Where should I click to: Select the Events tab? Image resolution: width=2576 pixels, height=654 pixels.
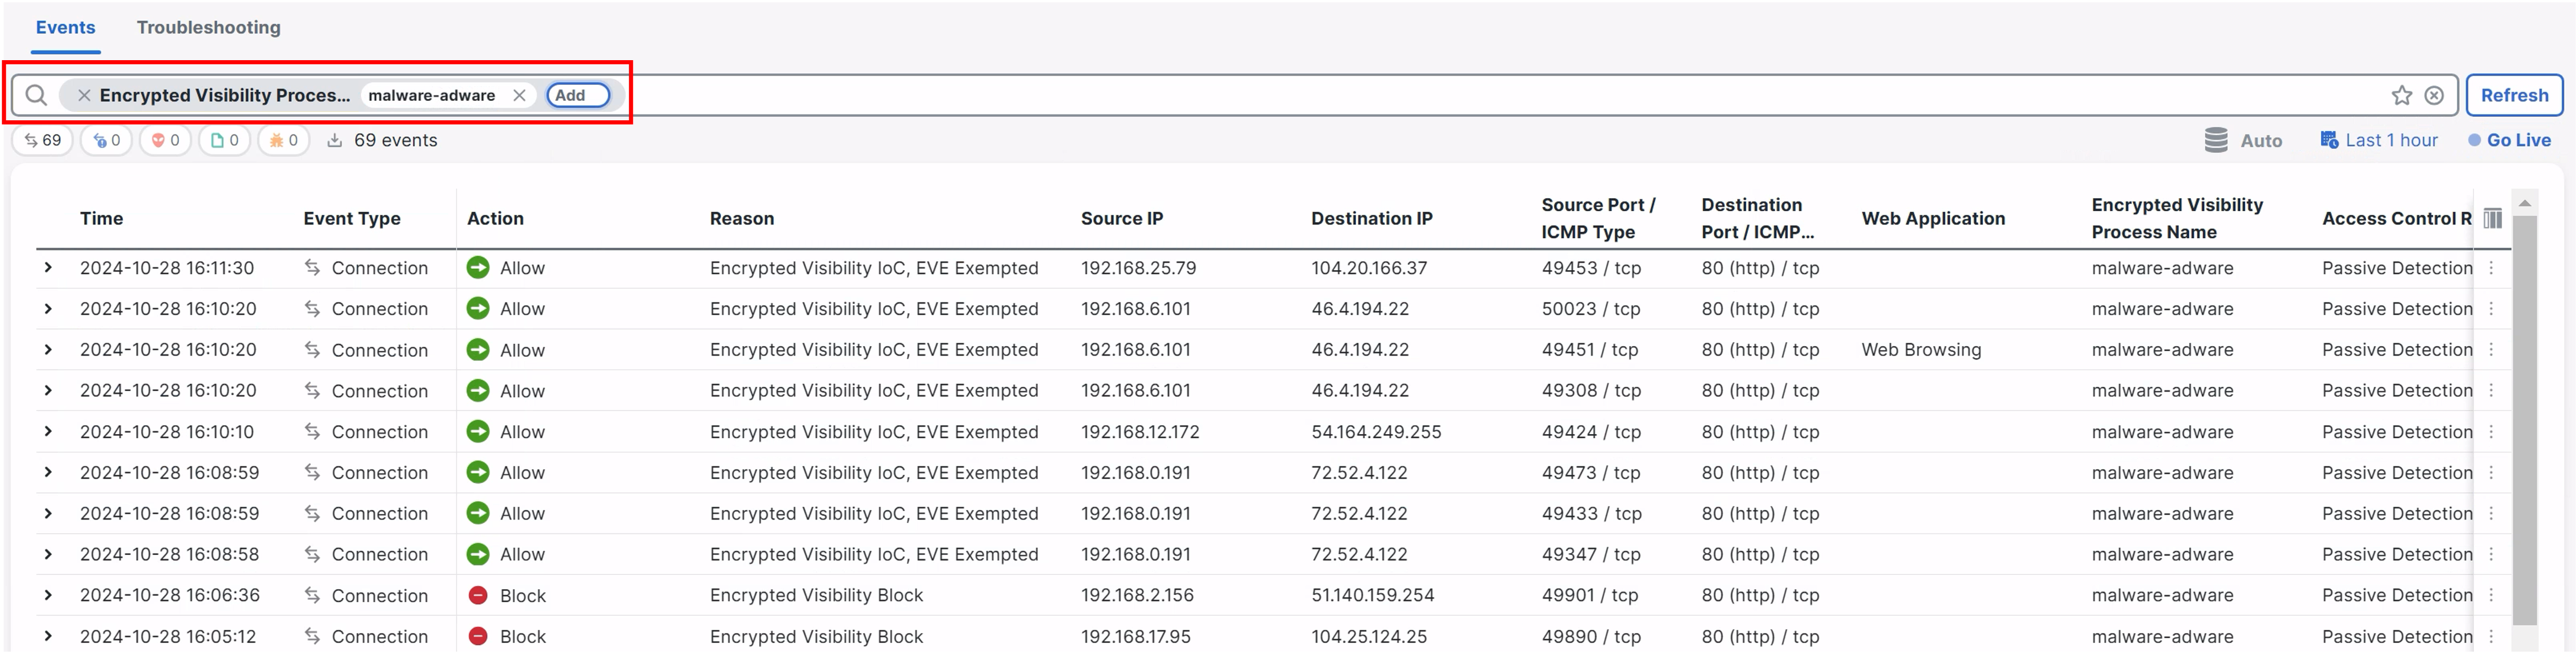pos(65,27)
